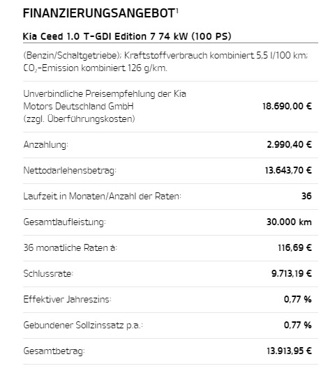335x382 pixels.
Task: Click the CO2-Emission kombiniert 126 g/km line
Action: pyautogui.click(x=95, y=68)
